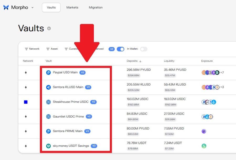Open the Gauntlet USDC Prime vault
Viewport: 236px width, 160px height.
coord(68,116)
